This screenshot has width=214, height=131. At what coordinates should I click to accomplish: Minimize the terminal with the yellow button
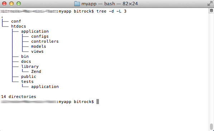pyautogui.click(x=11, y=4)
